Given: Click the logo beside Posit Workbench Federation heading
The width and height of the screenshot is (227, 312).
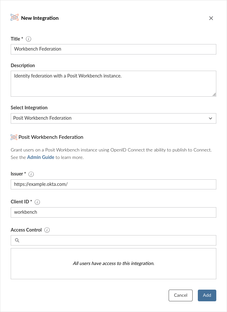Looking at the screenshot, I should [x=14, y=137].
